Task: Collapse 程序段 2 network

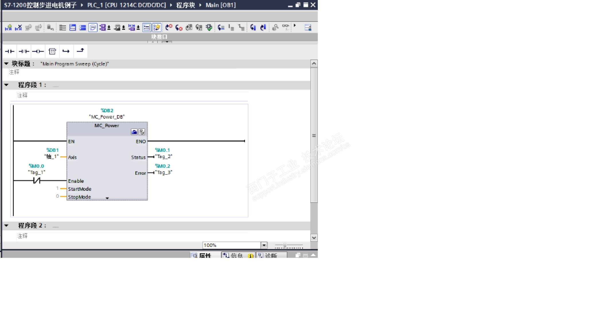Action: (x=6, y=226)
